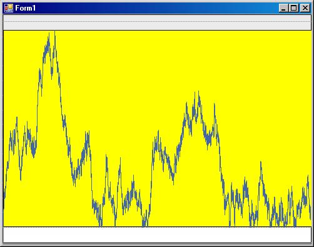
Task: Click the small peak after the tallest peak's descent
Action: (88, 133)
